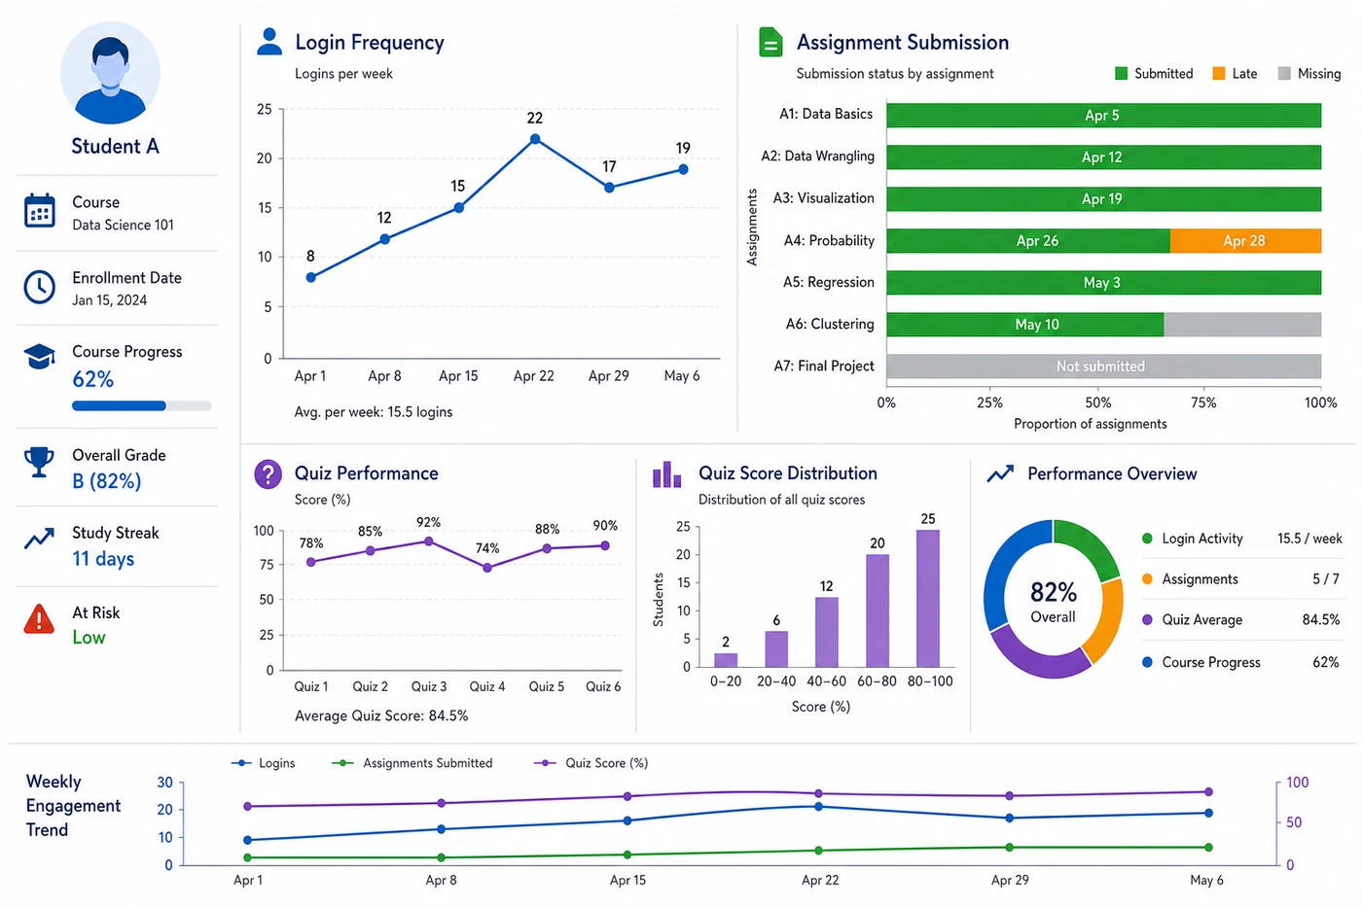1362x907 pixels.
Task: Click the 80–100 histogram bar
Action: tap(928, 598)
